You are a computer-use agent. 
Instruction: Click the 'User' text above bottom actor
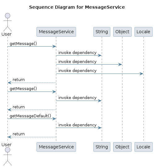point(6,145)
